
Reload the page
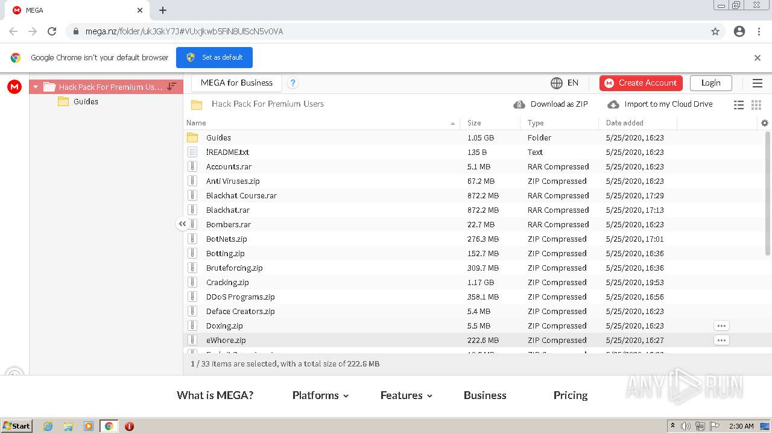pyautogui.click(x=52, y=31)
